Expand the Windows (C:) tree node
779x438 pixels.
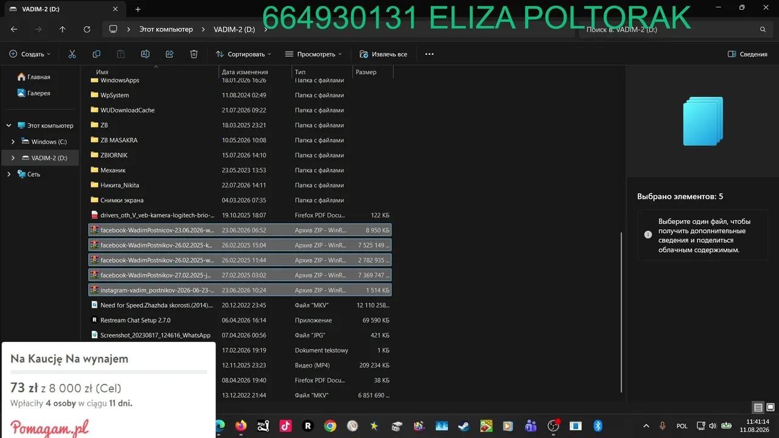coord(13,142)
